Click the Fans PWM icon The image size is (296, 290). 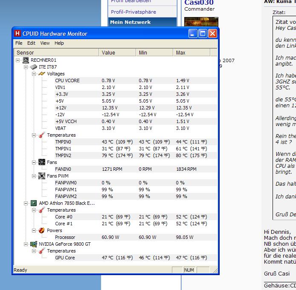42,176
